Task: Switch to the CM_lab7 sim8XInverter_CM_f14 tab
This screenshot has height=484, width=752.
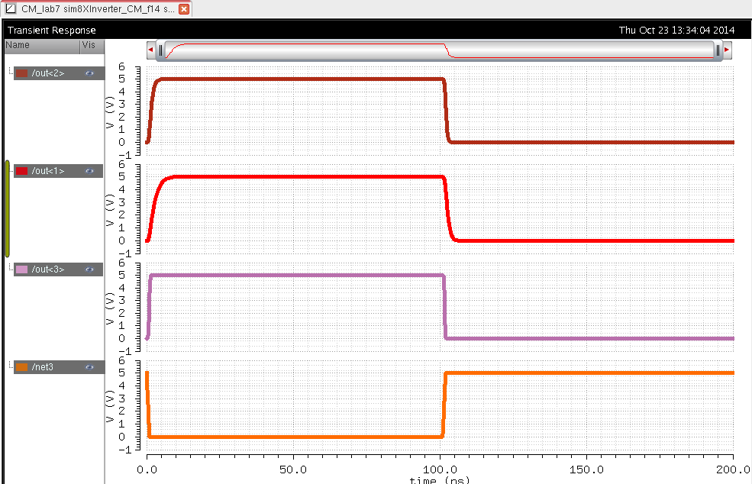Action: [x=98, y=8]
